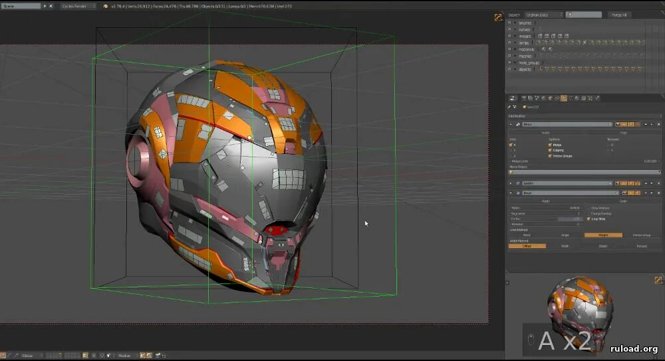Copy the Mirror modifier

coord(623,133)
